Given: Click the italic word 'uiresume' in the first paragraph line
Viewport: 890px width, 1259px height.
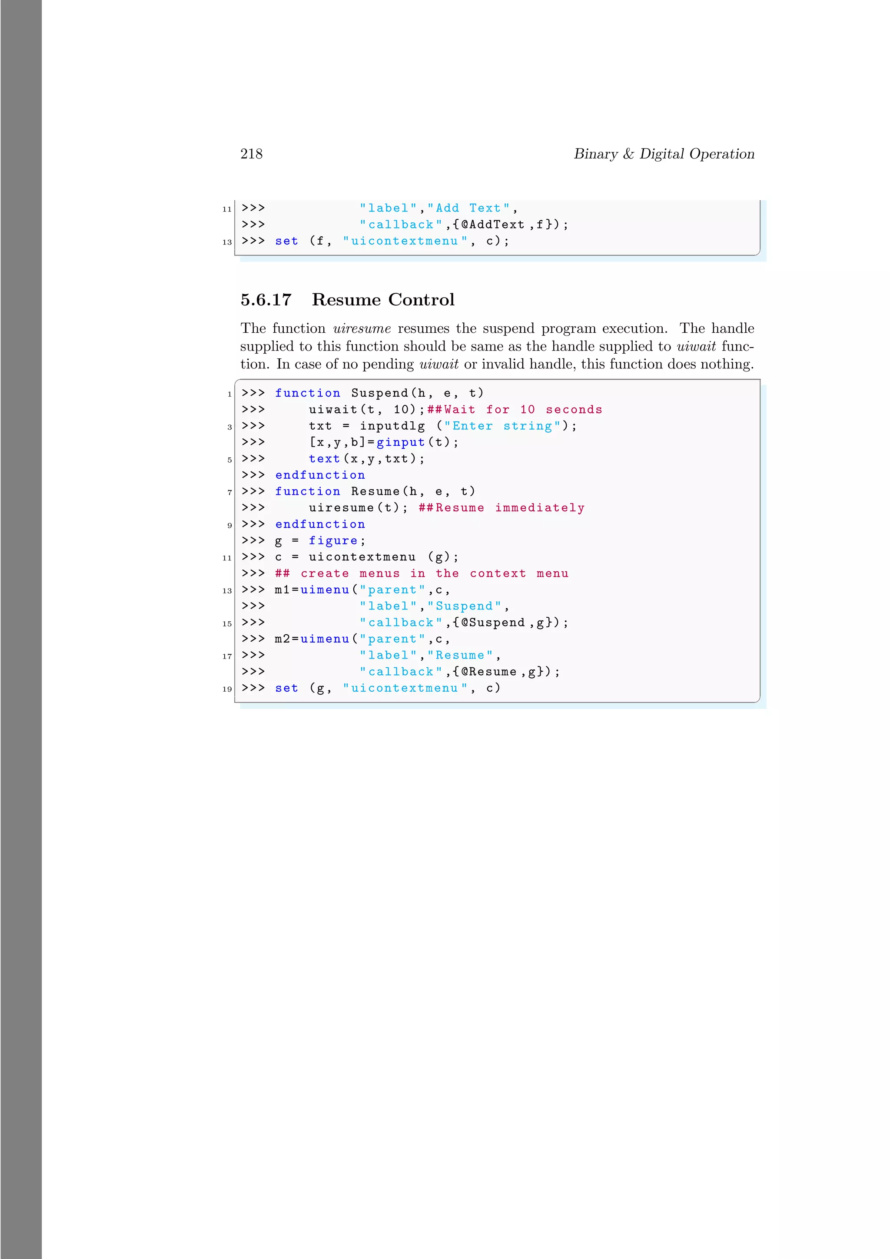Looking at the screenshot, I should coord(362,328).
